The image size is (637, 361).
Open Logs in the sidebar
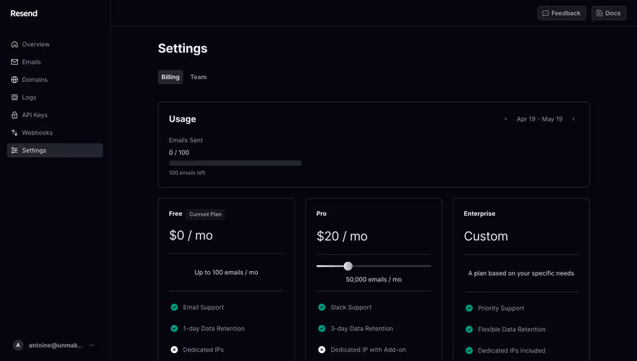tap(55, 98)
